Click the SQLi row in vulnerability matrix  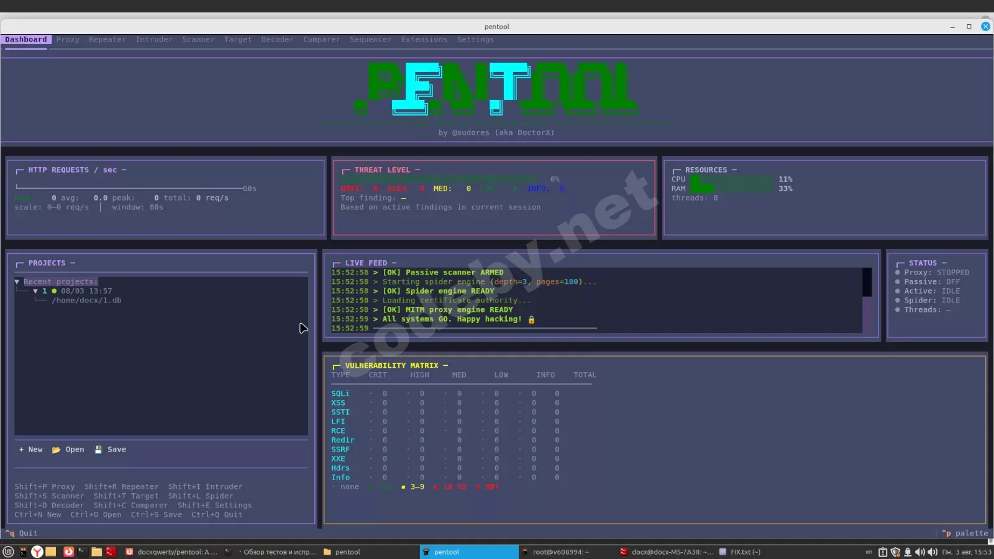point(445,394)
